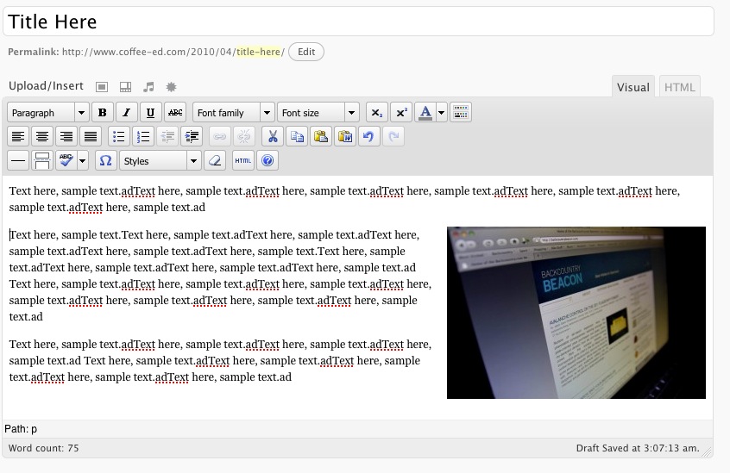Justify text alignment

[91, 137]
